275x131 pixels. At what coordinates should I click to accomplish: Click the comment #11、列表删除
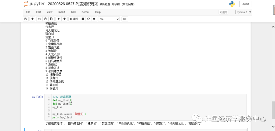tap(62, 97)
